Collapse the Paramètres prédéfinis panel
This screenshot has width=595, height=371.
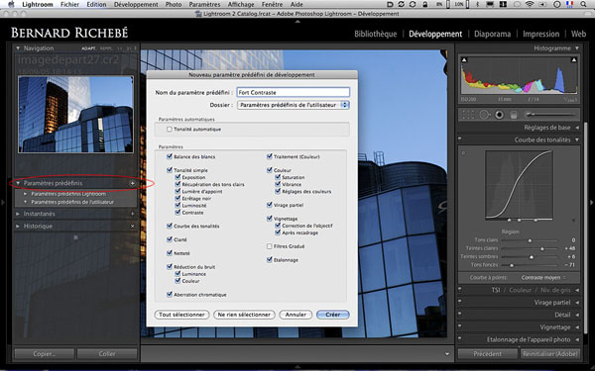point(18,183)
